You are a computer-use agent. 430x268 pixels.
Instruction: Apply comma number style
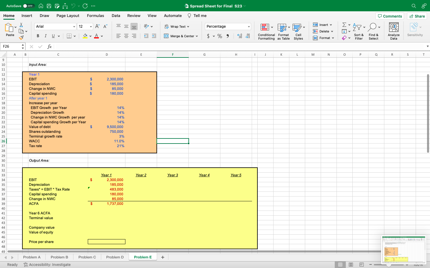(228, 36)
